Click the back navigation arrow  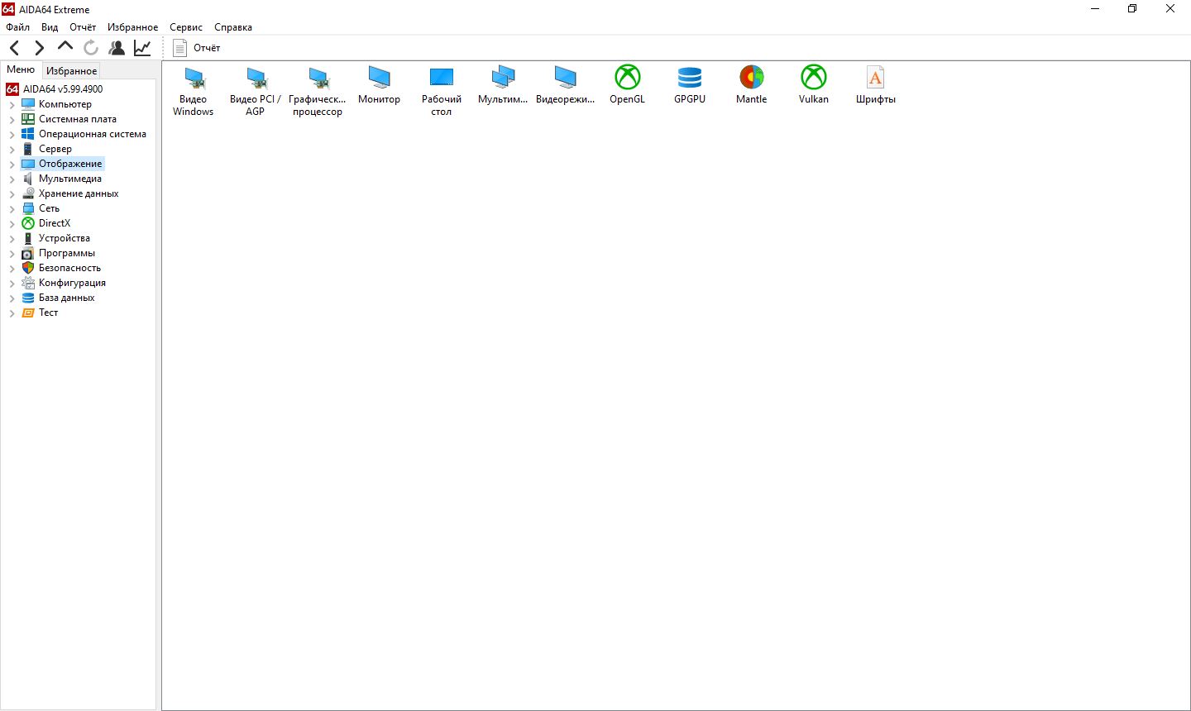14,48
